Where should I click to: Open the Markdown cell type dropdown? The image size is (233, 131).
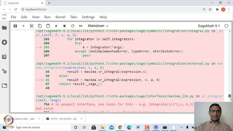tap(98, 26)
